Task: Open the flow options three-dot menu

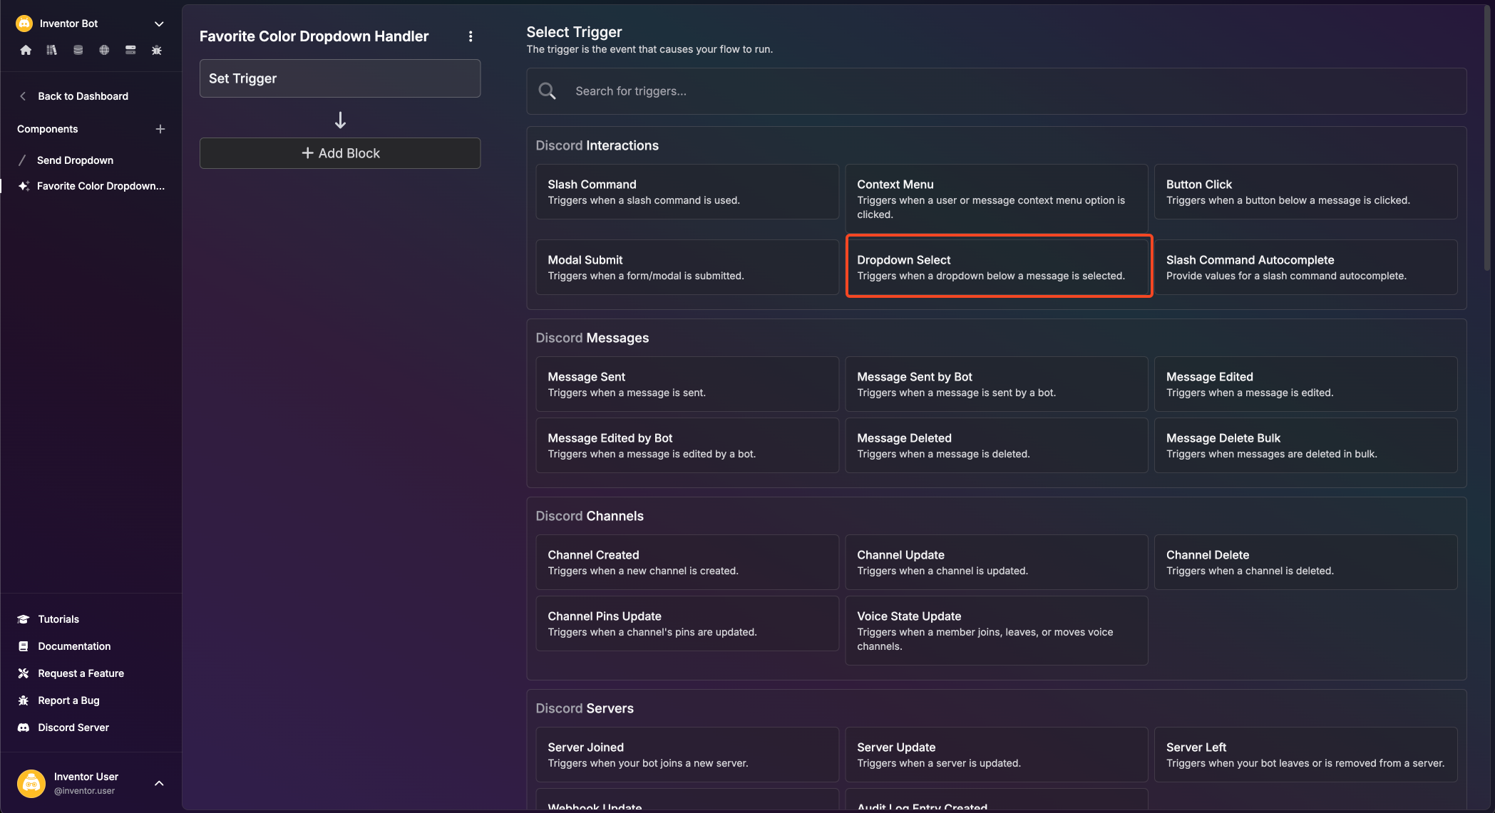Action: 471,36
